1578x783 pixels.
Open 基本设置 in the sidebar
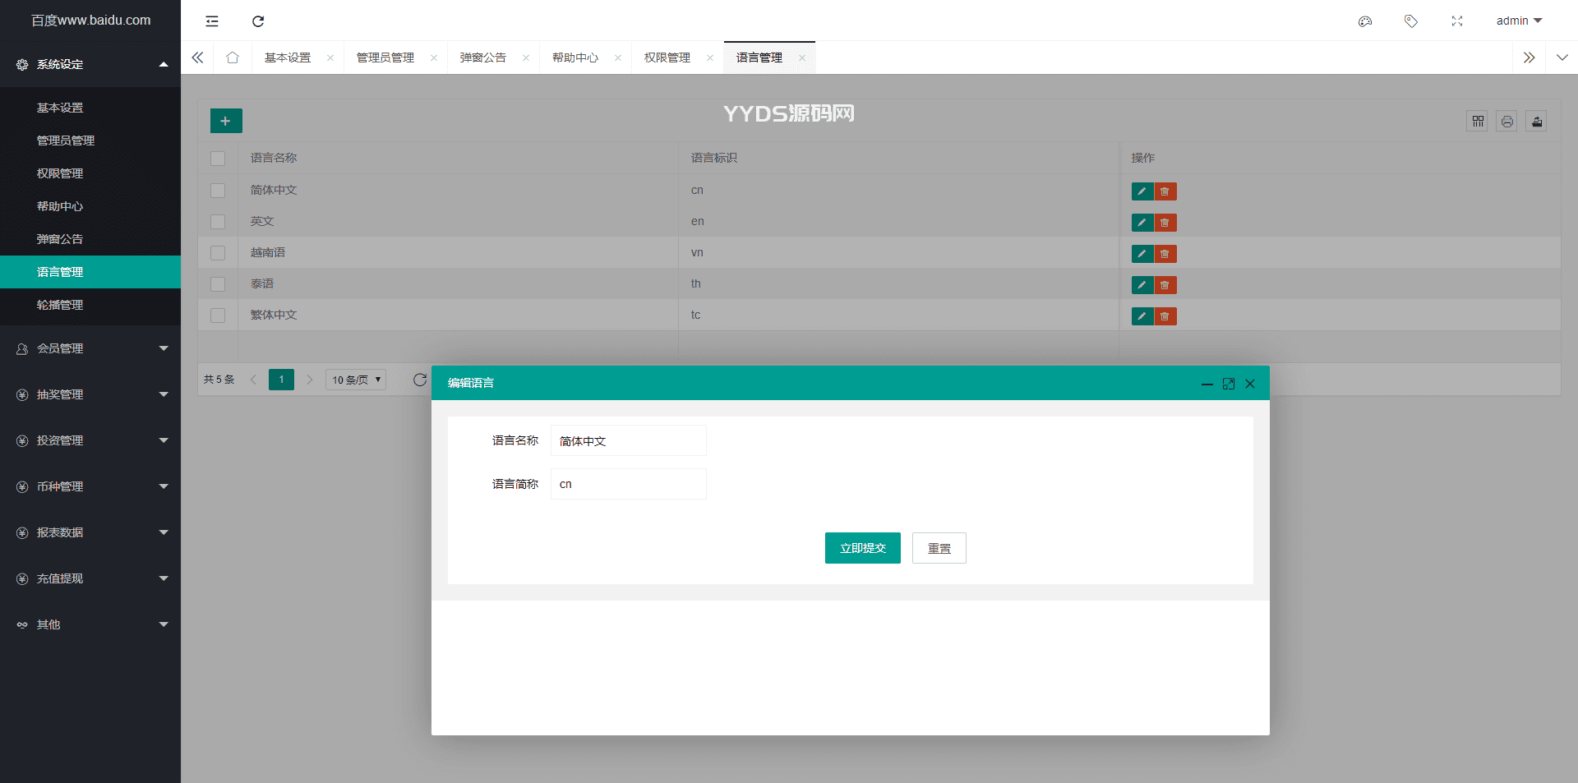(x=90, y=108)
